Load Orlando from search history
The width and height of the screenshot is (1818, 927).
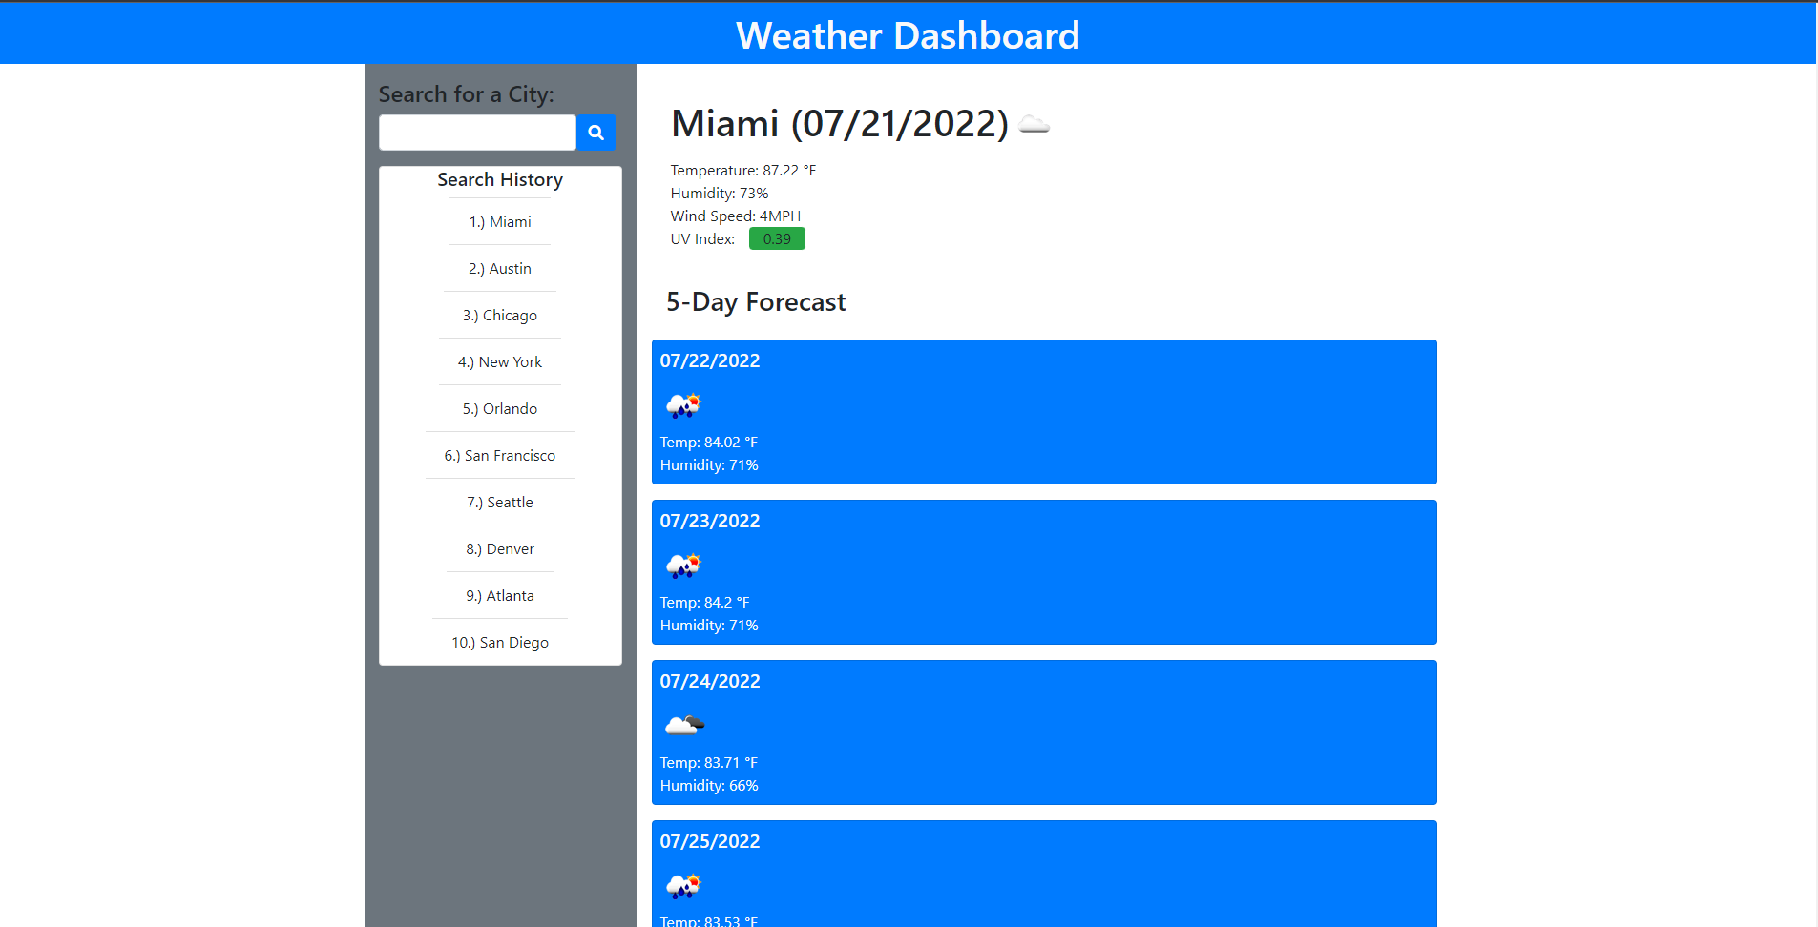500,408
